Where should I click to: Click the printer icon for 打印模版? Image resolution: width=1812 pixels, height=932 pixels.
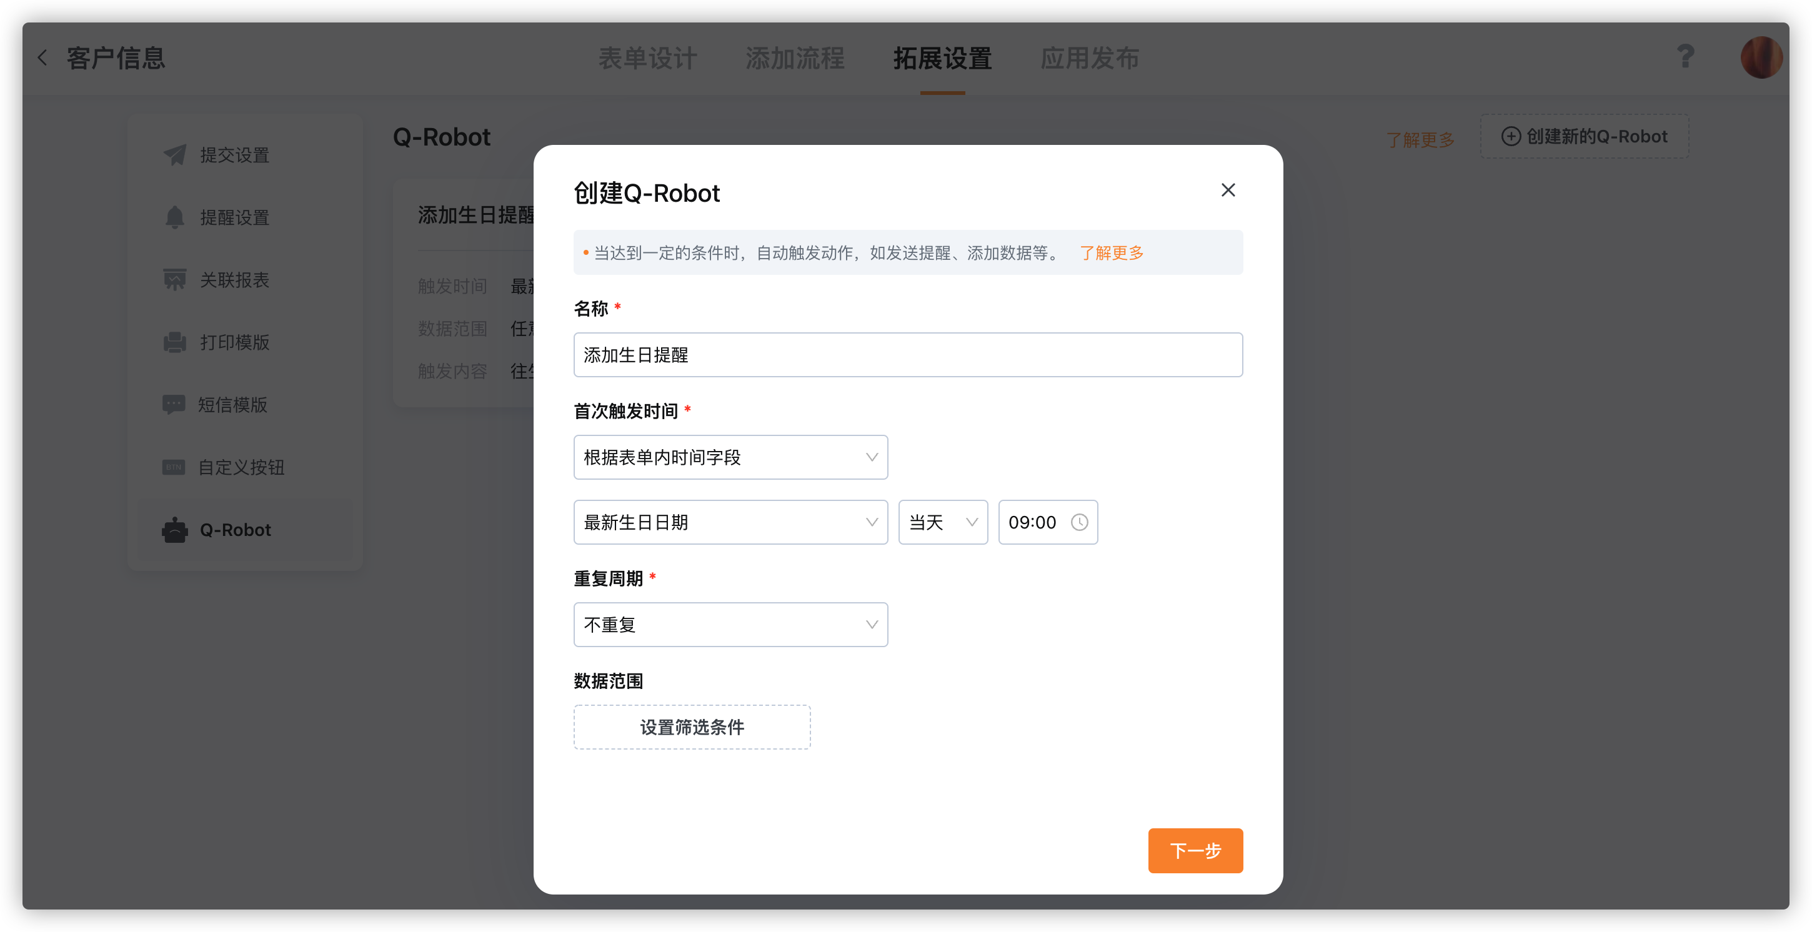174,342
